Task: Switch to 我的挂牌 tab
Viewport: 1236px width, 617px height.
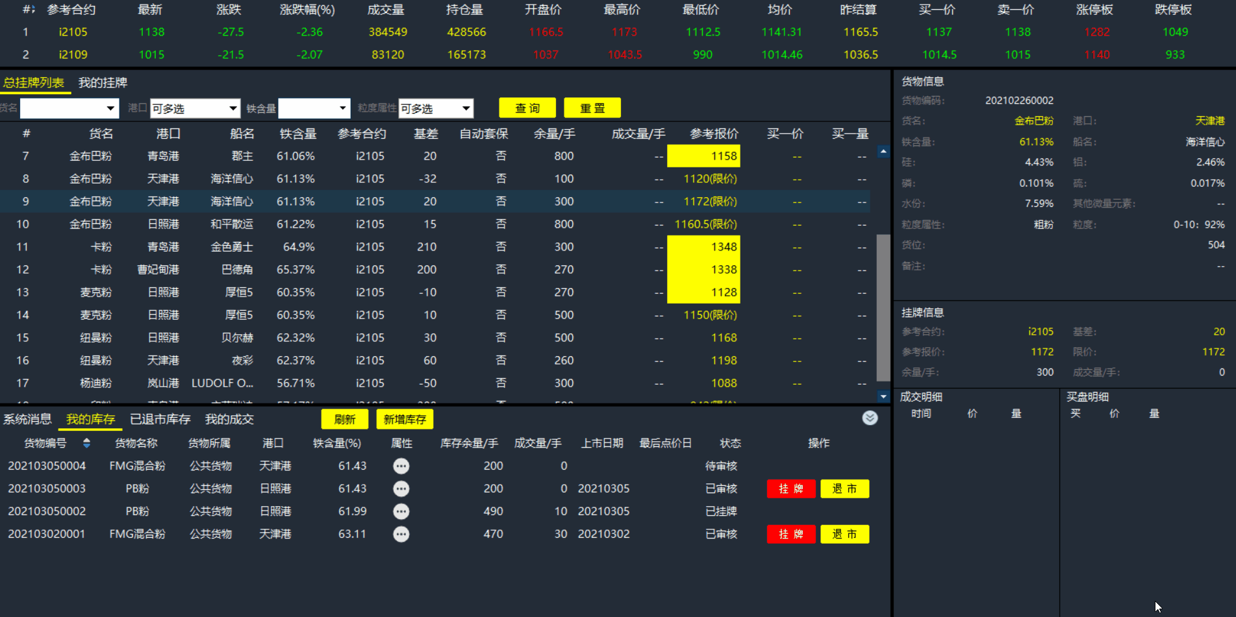Action: pyautogui.click(x=103, y=83)
